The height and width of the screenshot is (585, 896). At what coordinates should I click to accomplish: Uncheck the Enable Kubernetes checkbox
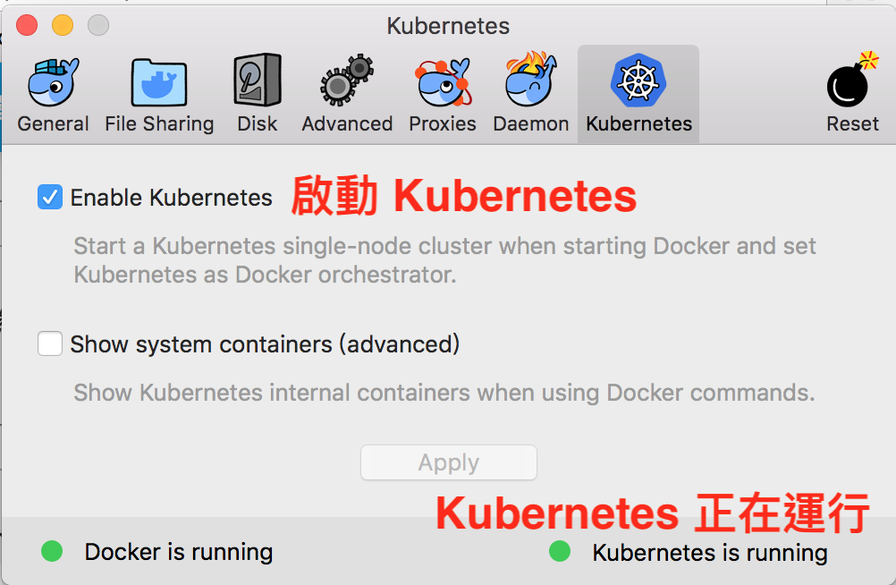(x=50, y=198)
